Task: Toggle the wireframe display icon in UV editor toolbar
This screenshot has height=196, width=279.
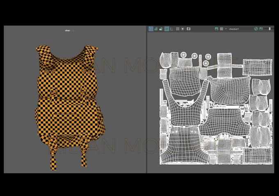Action: pyautogui.click(x=151, y=29)
